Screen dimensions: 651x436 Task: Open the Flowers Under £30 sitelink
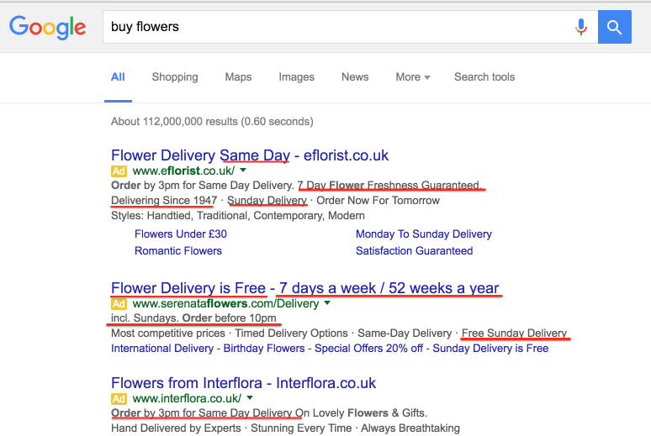[x=181, y=234]
